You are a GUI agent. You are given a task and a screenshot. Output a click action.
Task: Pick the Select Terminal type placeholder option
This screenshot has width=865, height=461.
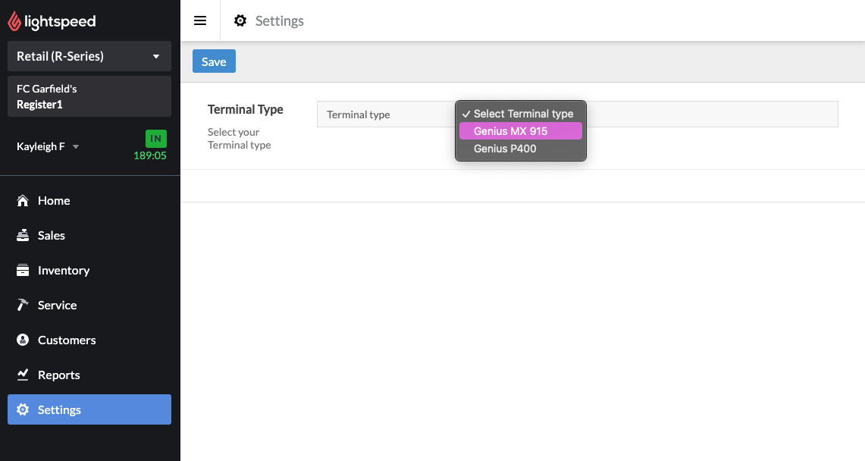pyautogui.click(x=521, y=114)
